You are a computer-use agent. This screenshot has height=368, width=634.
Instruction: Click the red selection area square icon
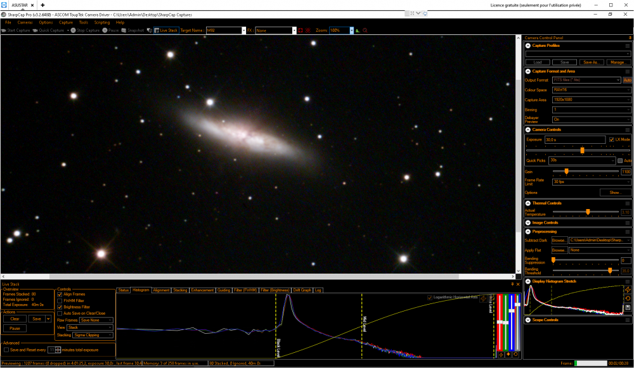click(x=301, y=30)
